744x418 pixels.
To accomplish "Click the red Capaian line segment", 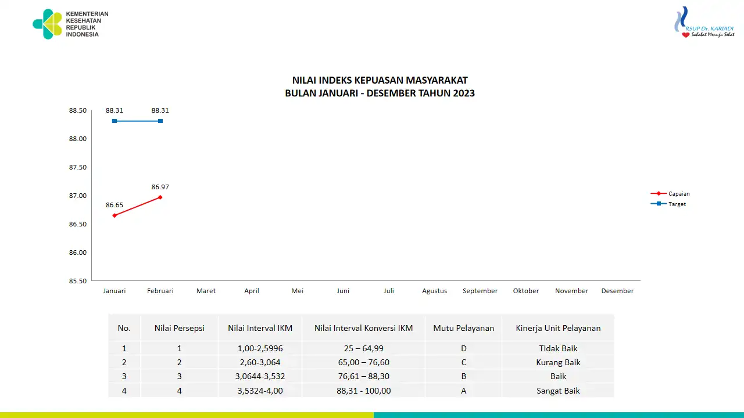I will tap(137, 206).
